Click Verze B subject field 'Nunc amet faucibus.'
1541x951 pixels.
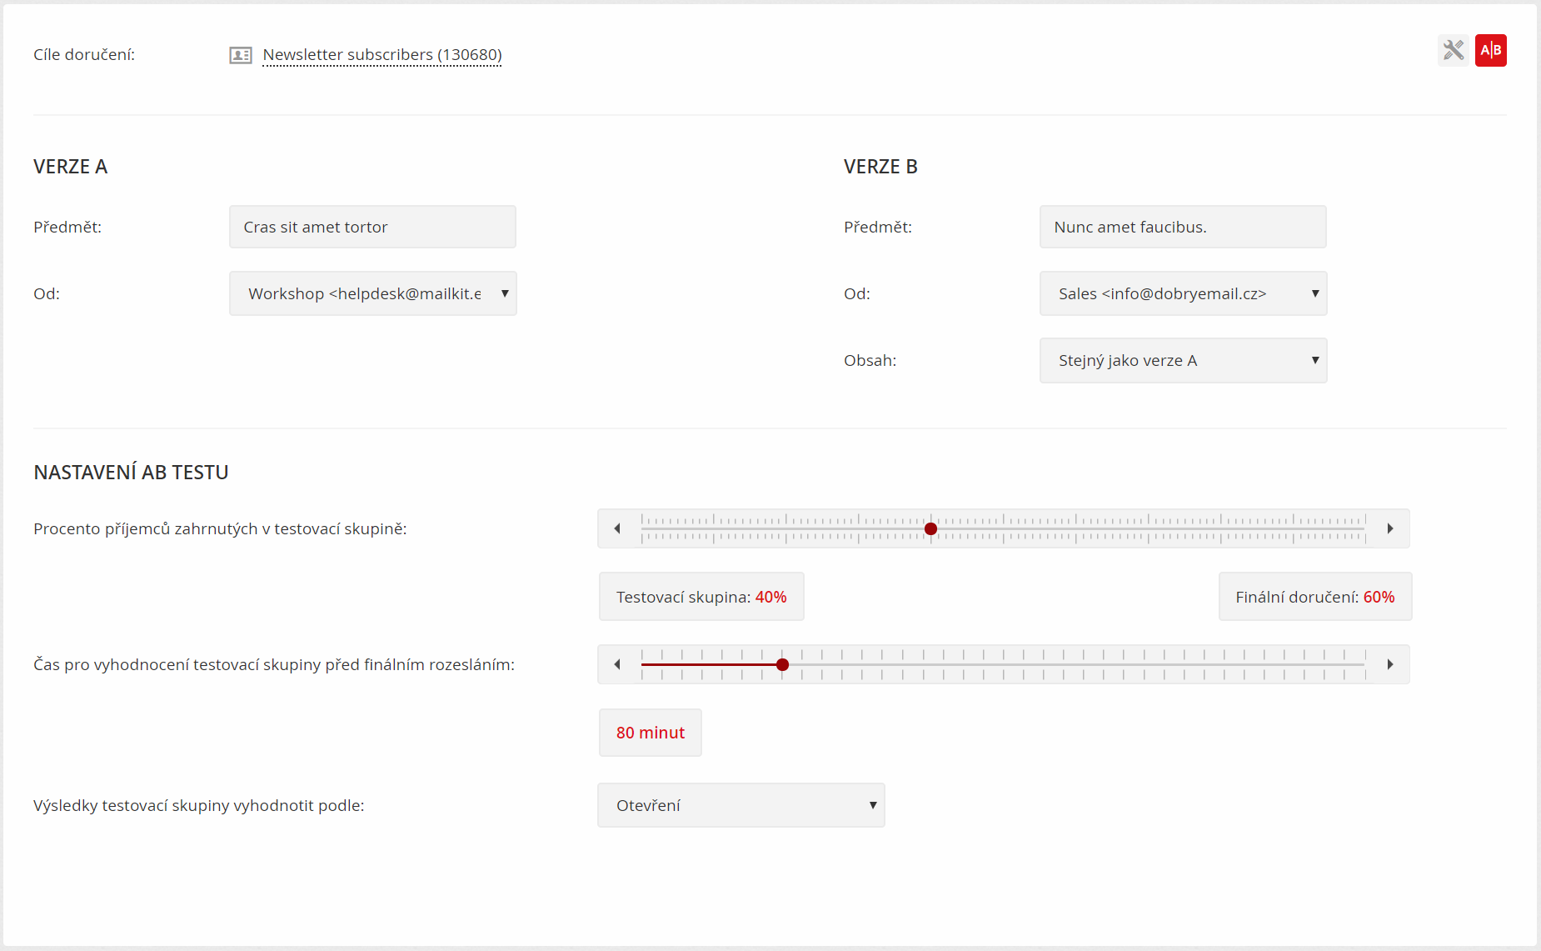[x=1183, y=227]
